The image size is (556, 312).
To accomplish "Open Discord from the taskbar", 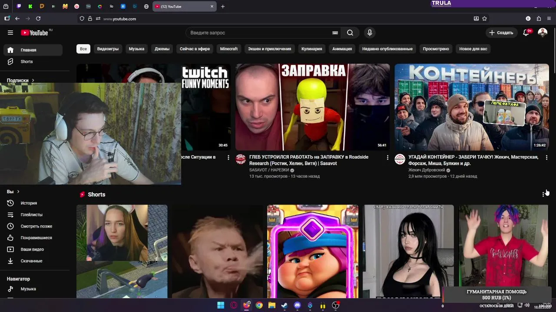I will point(297,305).
